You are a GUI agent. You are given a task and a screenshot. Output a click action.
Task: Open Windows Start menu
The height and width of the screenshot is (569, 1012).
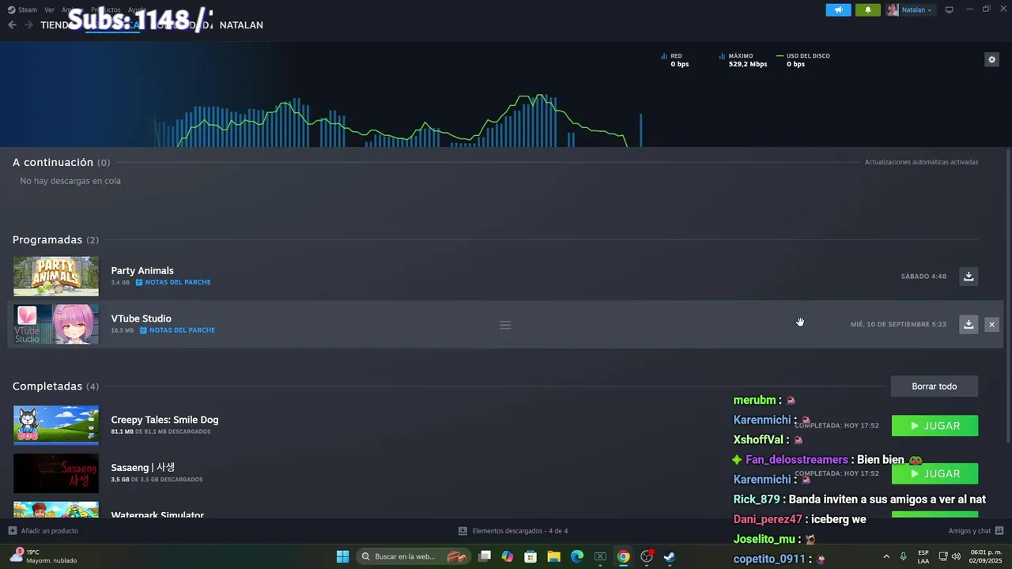tap(342, 556)
